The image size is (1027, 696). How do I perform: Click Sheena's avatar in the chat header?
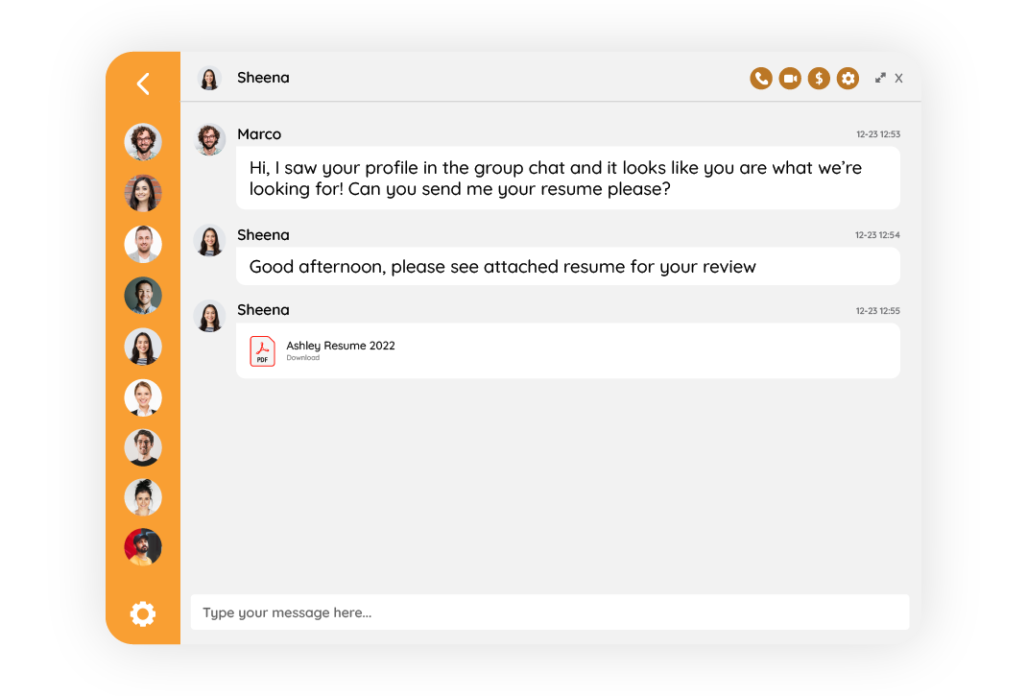pyautogui.click(x=209, y=78)
